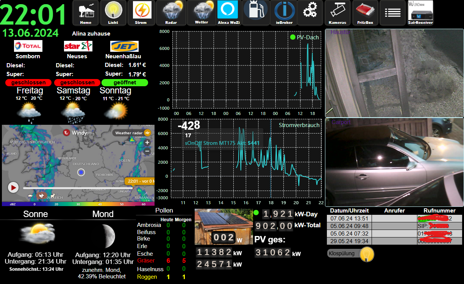Screen dimensions: 464x284
Task: Click the location marker over Deutschland
Action: coord(81,172)
